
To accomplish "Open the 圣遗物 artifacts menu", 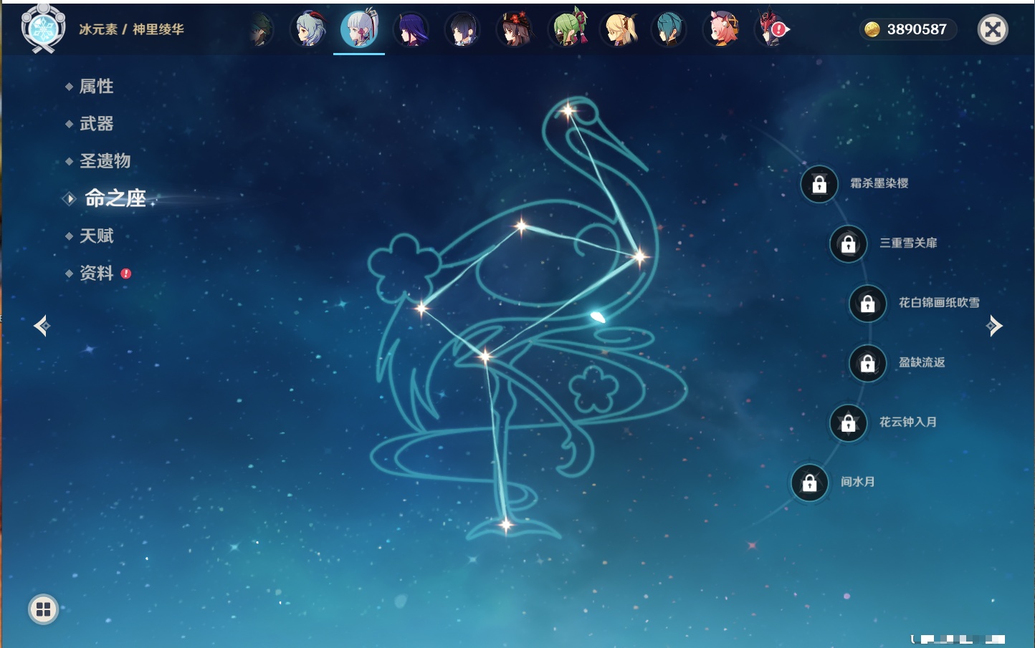I will click(105, 161).
